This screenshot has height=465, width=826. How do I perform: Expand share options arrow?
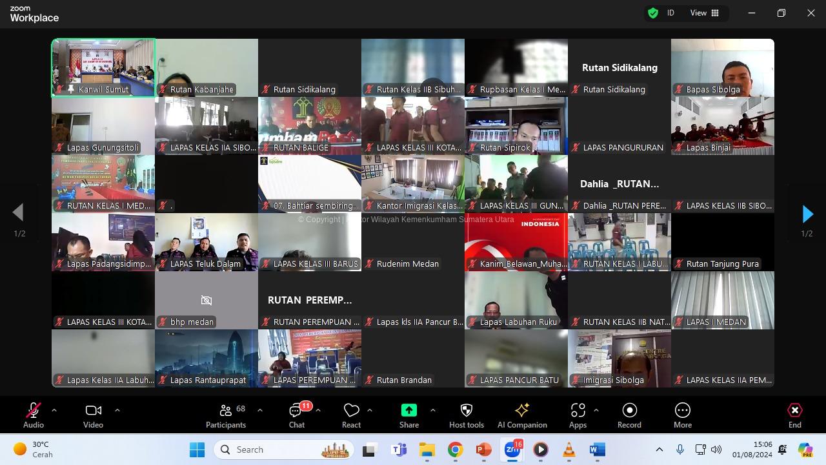click(x=432, y=410)
